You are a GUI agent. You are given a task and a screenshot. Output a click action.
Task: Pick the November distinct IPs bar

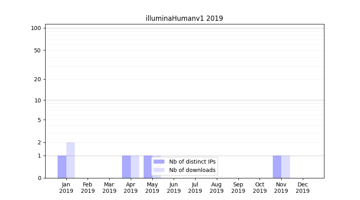point(277,167)
